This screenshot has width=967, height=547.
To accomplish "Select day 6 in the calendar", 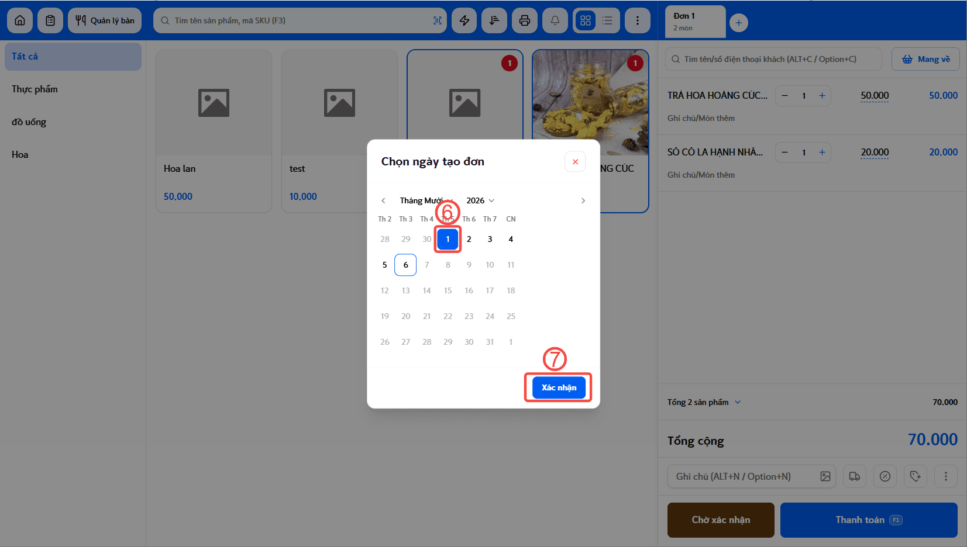I will pyautogui.click(x=405, y=265).
